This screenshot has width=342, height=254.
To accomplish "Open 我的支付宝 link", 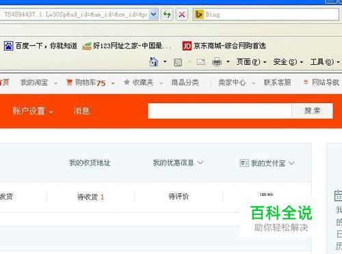I will 268,163.
